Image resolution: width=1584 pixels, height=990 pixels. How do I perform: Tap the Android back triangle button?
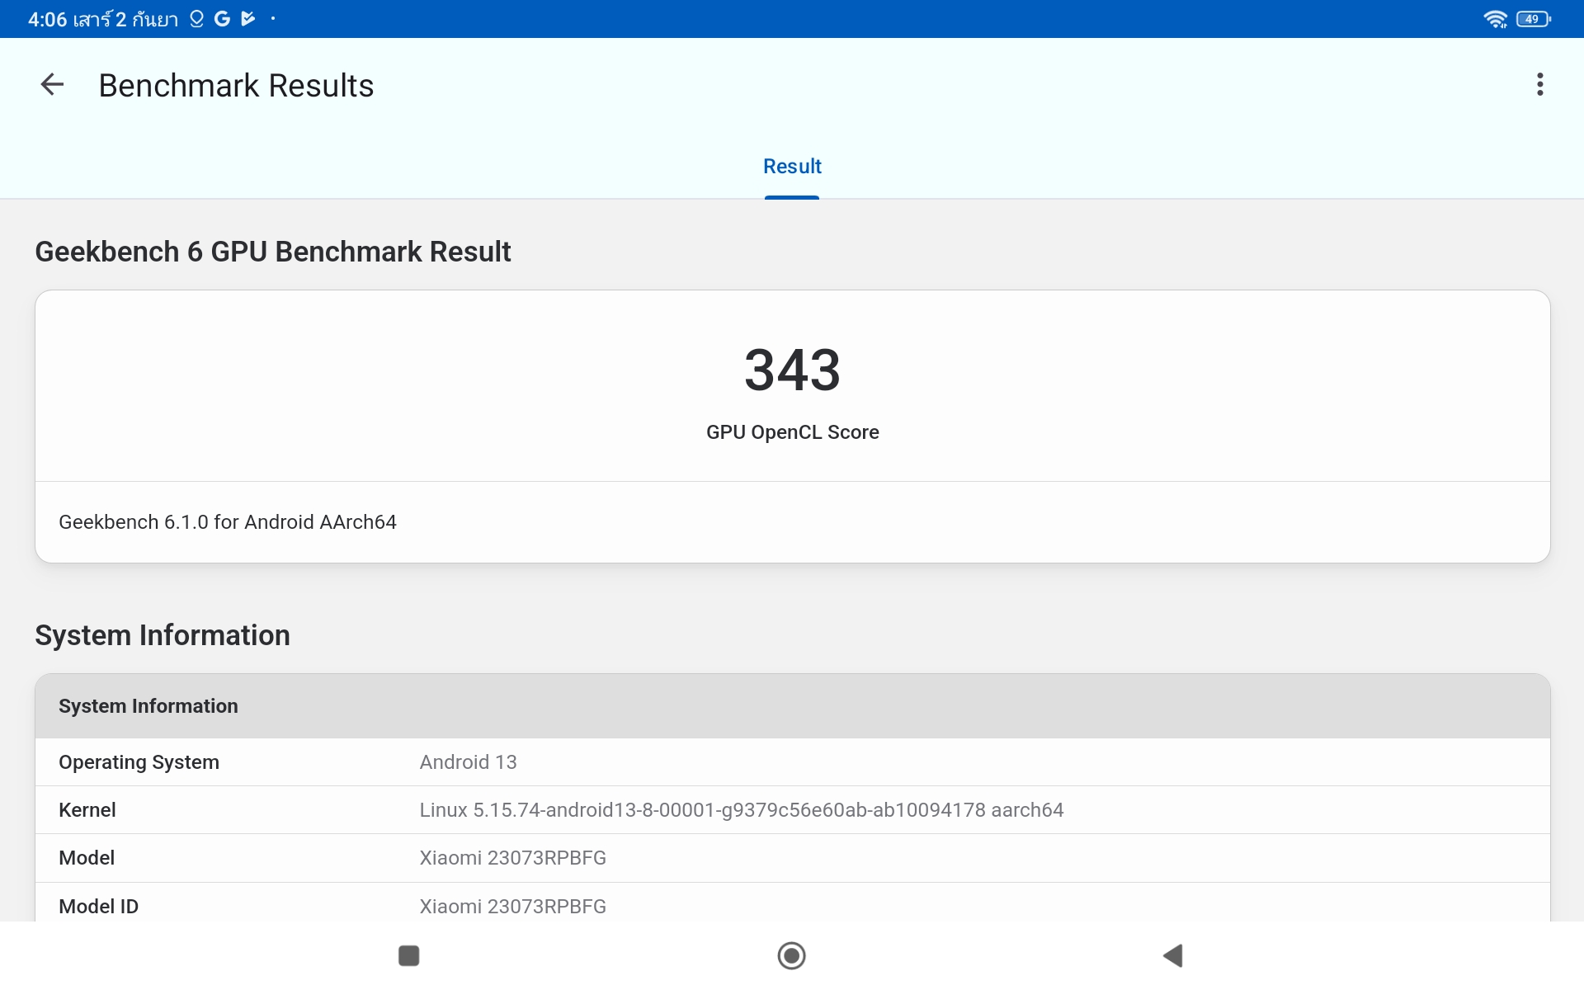tap(1173, 955)
